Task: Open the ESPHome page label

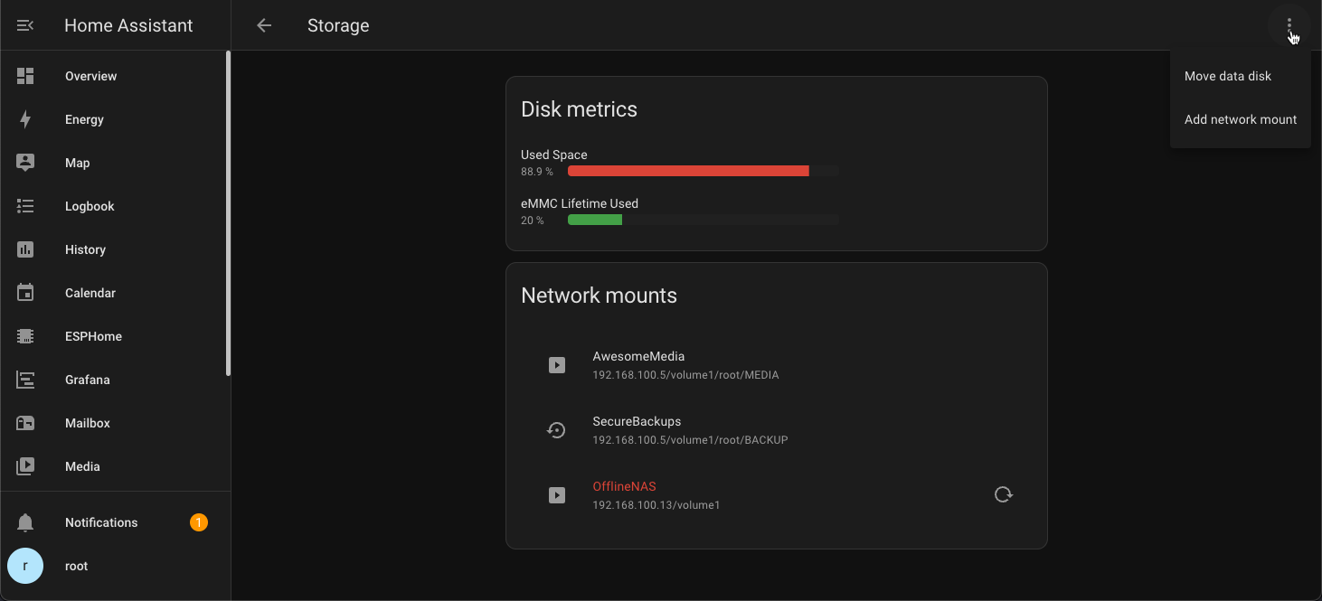Action: 93,336
